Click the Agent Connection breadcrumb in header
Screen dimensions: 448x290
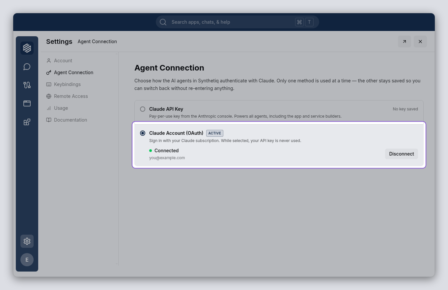pos(97,42)
